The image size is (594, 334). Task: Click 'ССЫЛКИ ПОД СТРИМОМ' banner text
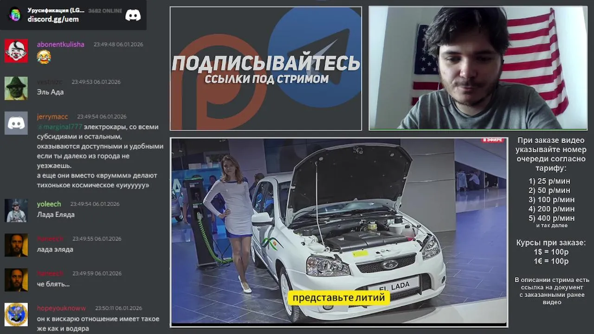click(x=266, y=79)
